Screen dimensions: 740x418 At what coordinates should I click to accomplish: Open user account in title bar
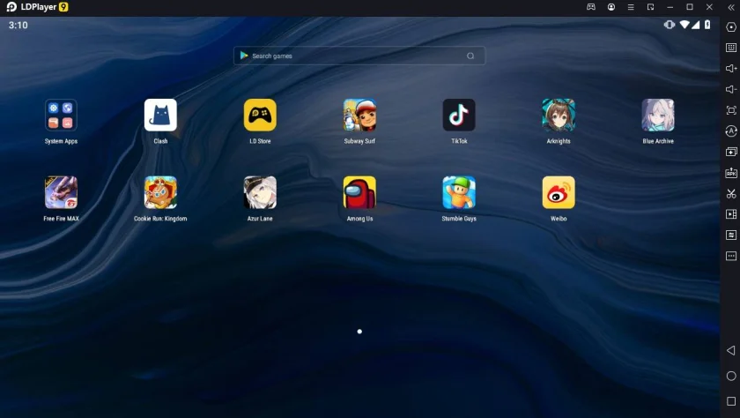[611, 7]
